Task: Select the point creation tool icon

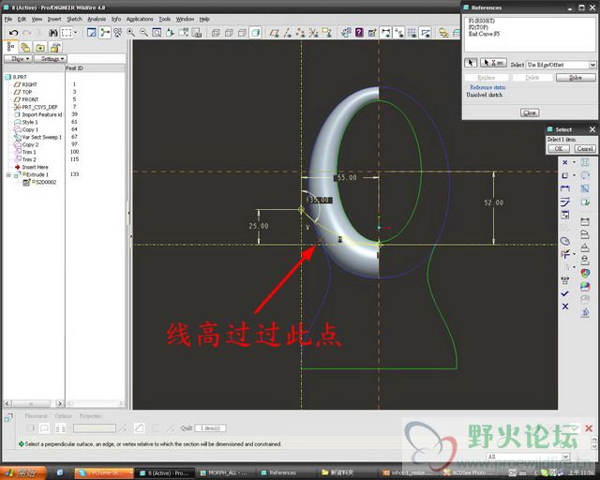Action: [x=564, y=162]
